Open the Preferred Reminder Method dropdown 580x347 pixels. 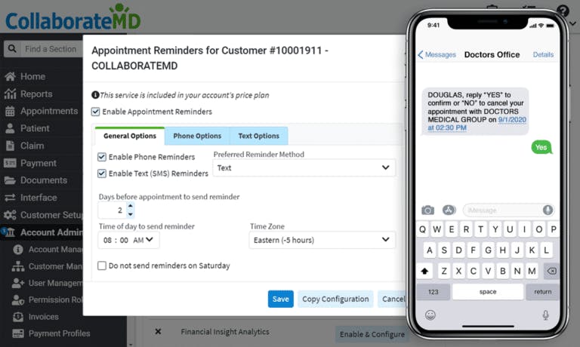[304, 167]
